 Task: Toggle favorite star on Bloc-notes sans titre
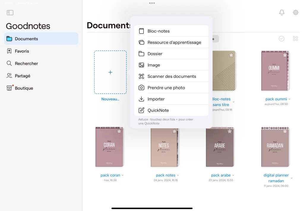pos(231,55)
